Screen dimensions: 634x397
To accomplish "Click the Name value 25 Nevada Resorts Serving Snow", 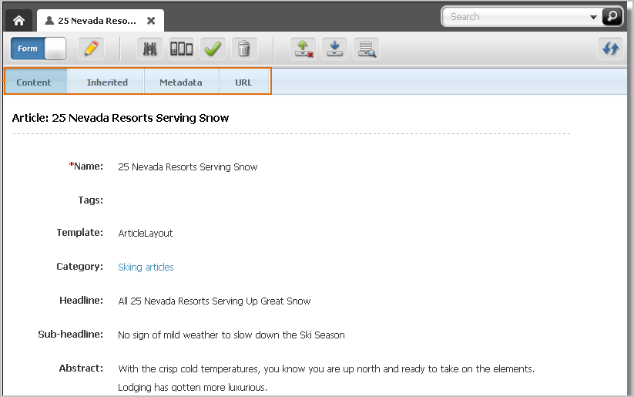I will 188,167.
